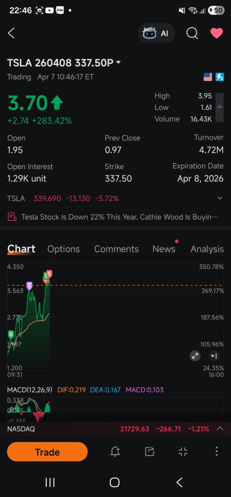Image resolution: width=231 pixels, height=497 pixels.
Task: Open the AI assistant robot button
Action: click(156, 33)
